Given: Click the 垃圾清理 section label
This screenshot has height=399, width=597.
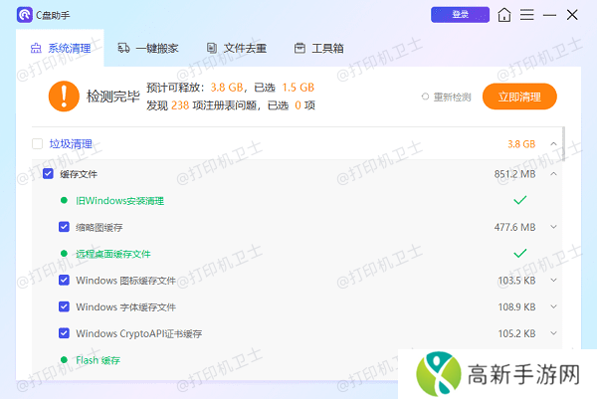Looking at the screenshot, I should click(71, 144).
